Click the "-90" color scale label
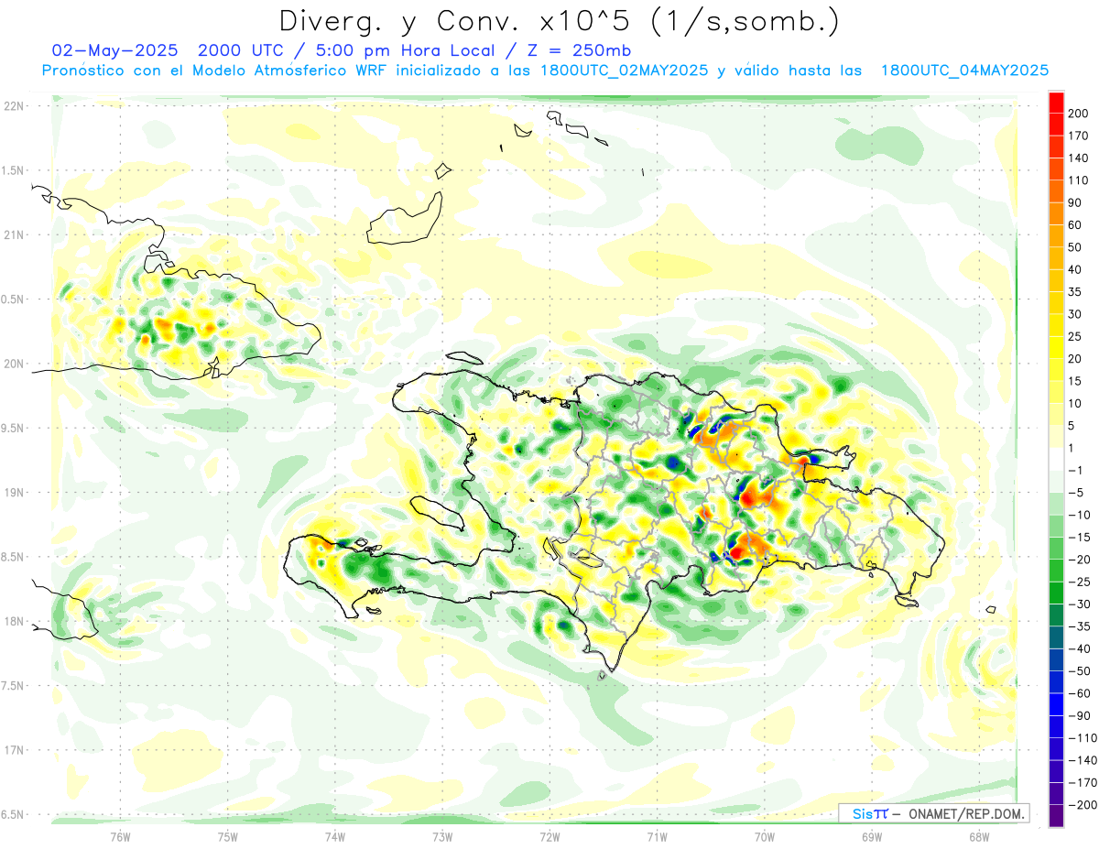The height and width of the screenshot is (849, 1099). pyautogui.click(x=1079, y=715)
